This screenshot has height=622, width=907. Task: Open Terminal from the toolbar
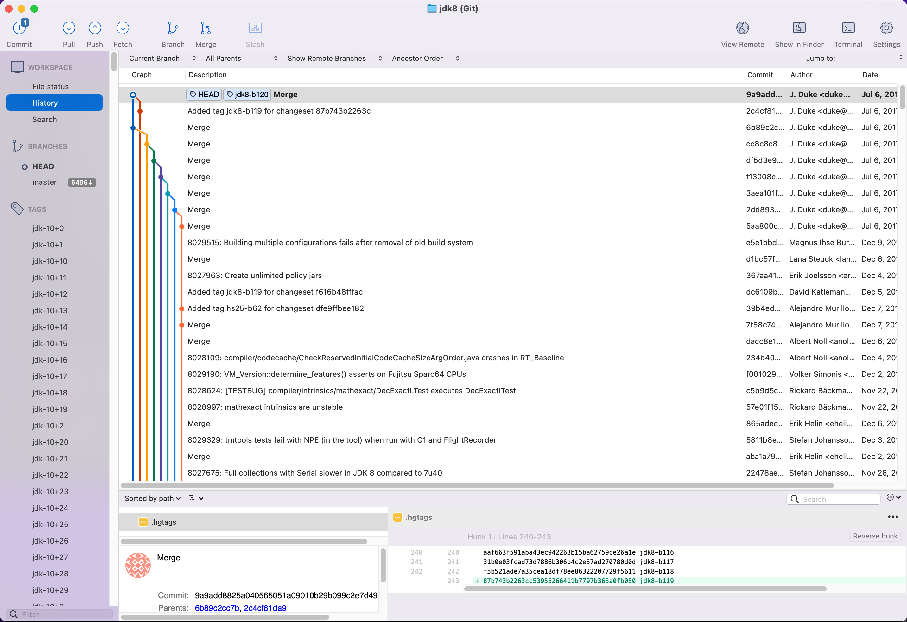pos(848,28)
